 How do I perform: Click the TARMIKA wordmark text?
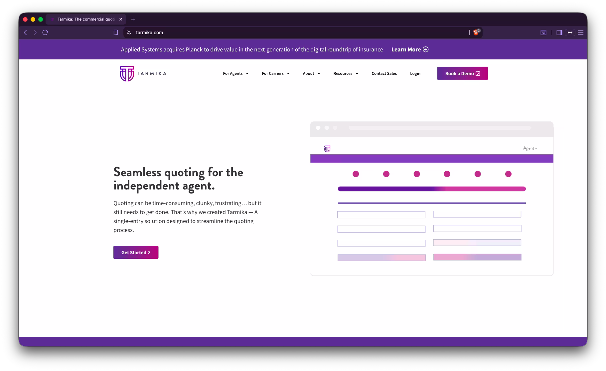(x=151, y=73)
